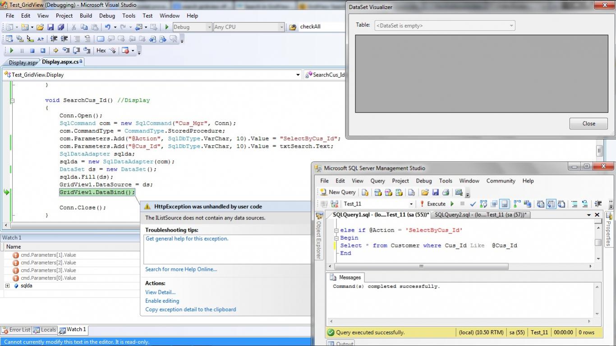Click Execute button in SSMS toolbar
Screen dimensions: 616x346
[x=432, y=204]
